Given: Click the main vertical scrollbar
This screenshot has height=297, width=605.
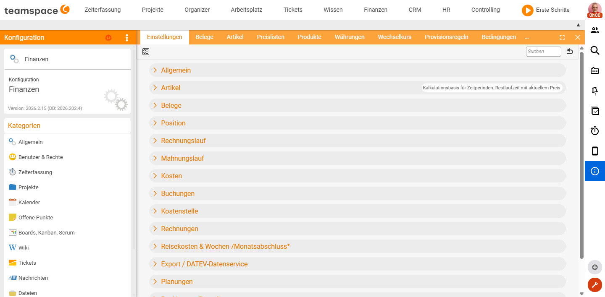Looking at the screenshot, I should (582, 155).
